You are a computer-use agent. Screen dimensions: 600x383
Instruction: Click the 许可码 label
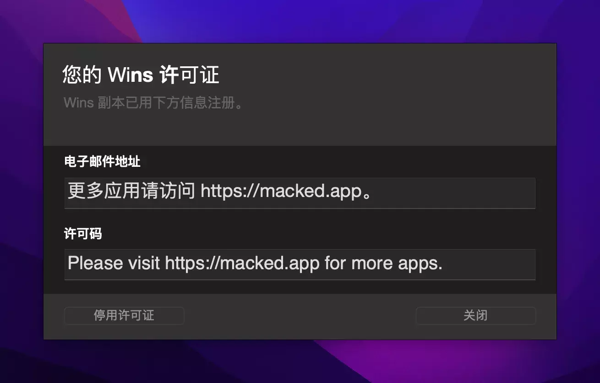(x=83, y=234)
